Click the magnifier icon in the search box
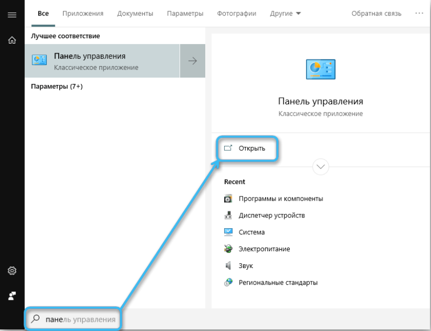Image resolution: width=431 pixels, height=331 pixels. point(36,319)
